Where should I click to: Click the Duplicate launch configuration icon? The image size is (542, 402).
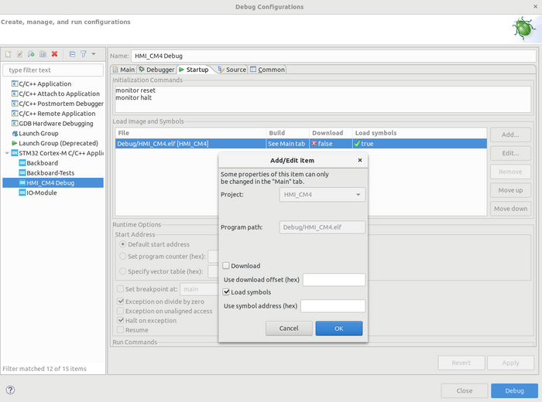(x=43, y=54)
